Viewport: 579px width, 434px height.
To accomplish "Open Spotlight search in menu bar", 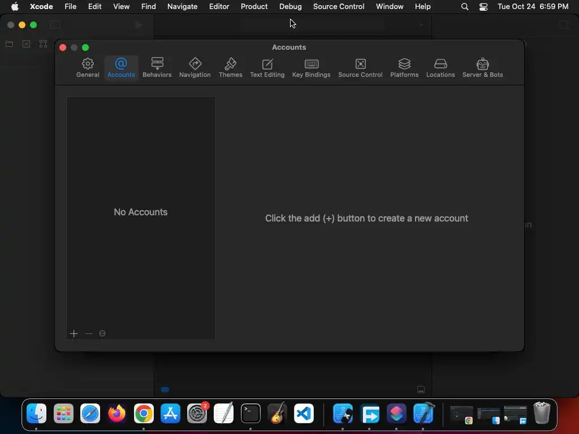I will [x=465, y=7].
